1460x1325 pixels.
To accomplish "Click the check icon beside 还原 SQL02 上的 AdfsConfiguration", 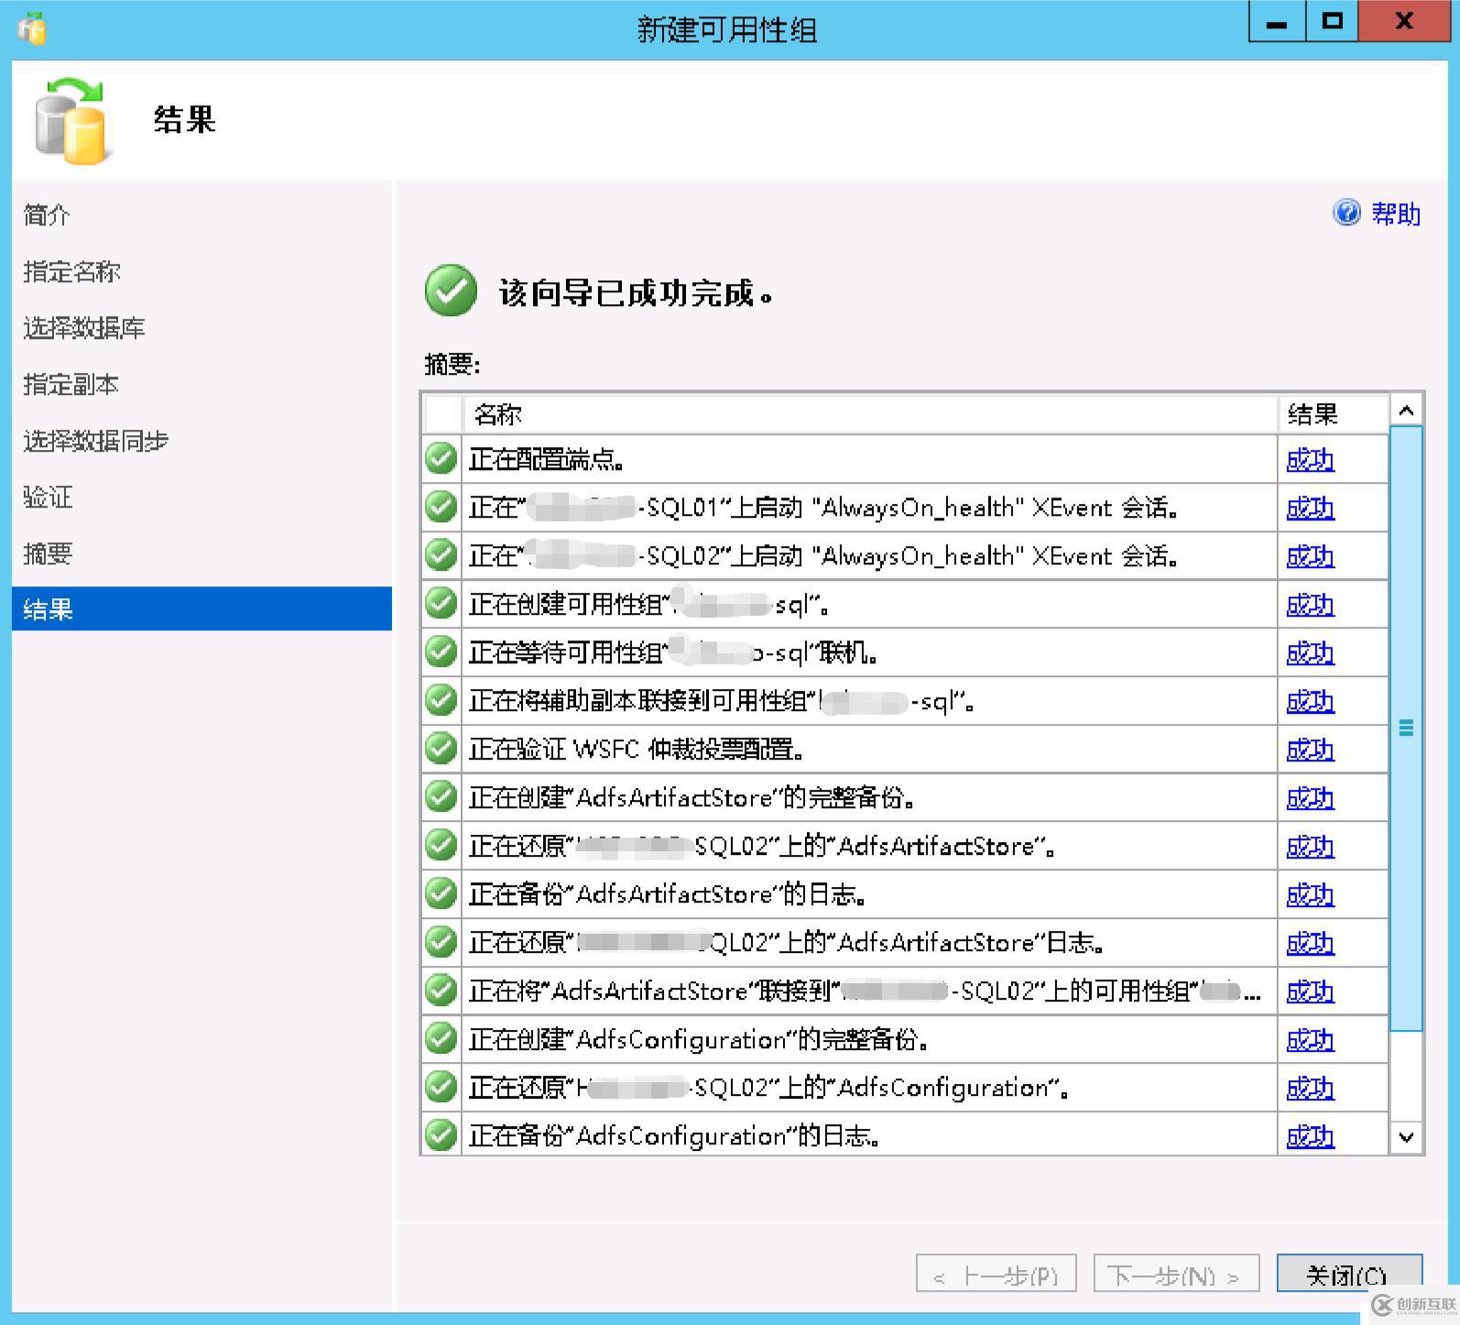I will tap(441, 1088).
